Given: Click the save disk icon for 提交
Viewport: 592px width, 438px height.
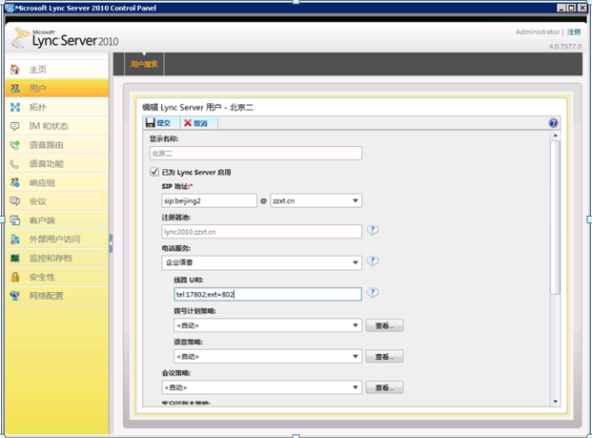Looking at the screenshot, I should (151, 123).
